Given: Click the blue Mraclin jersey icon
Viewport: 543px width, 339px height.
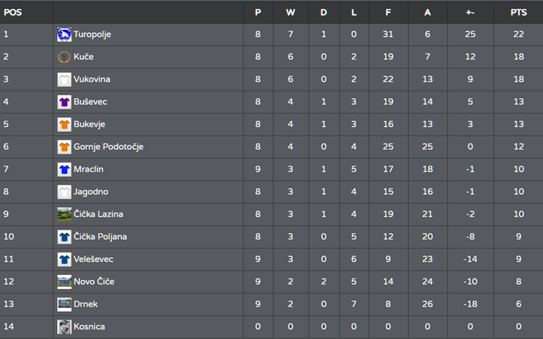Looking at the screenshot, I should coord(64,169).
